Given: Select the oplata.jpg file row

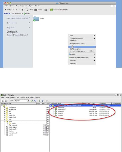Looking at the screenshot, I should point(85,112).
